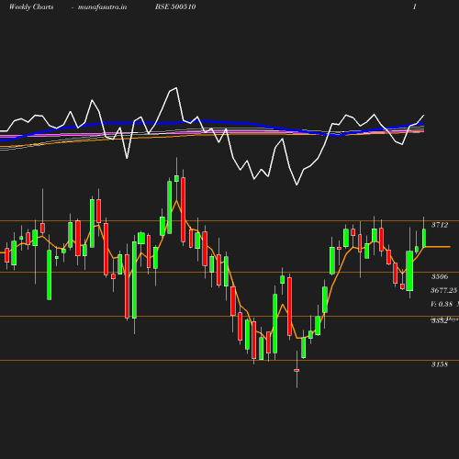The image size is (459, 459).
Task: Click the "Weekly Charts" title text
Action: (31, 7)
